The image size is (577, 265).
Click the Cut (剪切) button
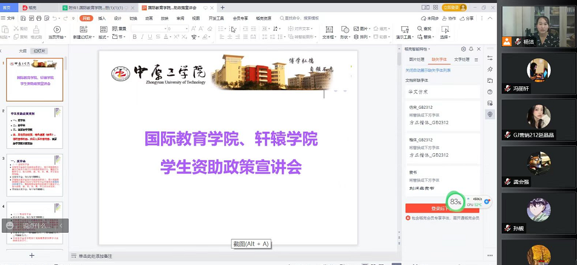(21, 29)
